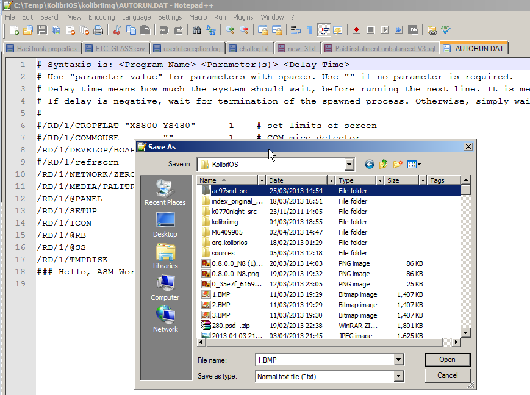Create a new folder in Save As dialog
530x395 pixels.
(398, 164)
